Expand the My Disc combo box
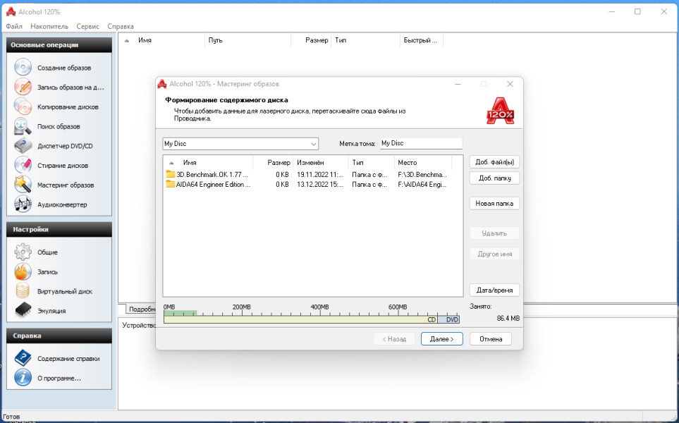Image resolution: width=679 pixels, height=423 pixels. 240,144
